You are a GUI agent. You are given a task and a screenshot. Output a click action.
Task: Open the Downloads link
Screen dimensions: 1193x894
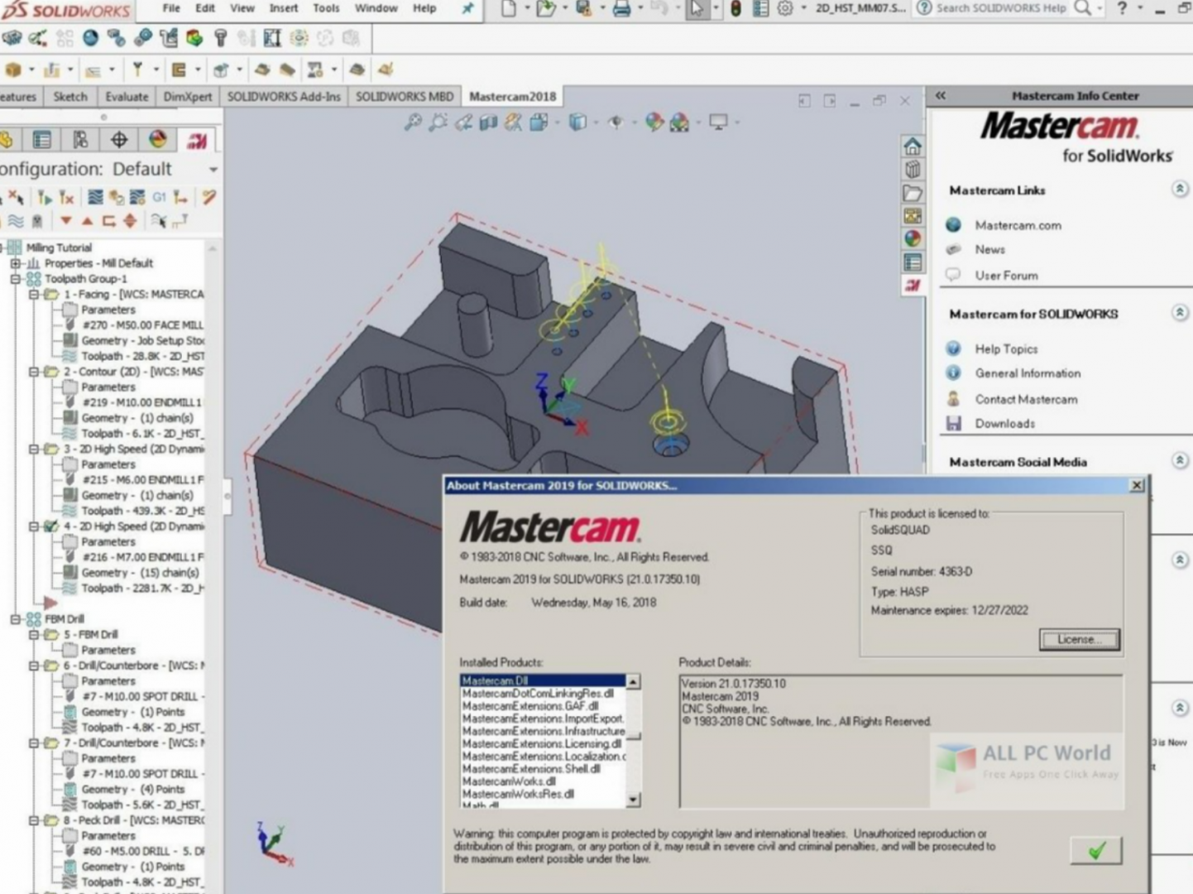tap(1004, 424)
